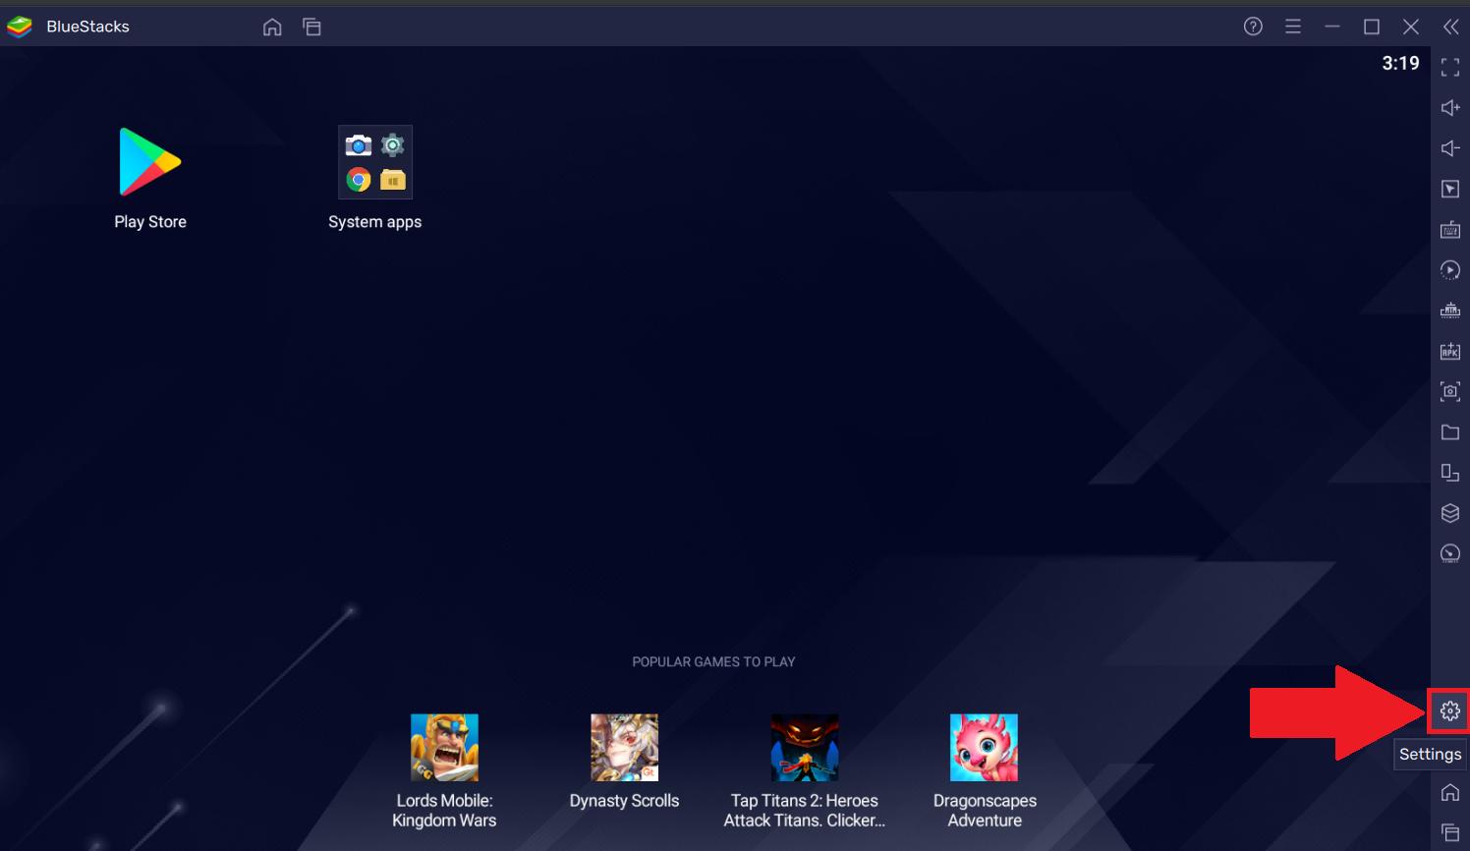This screenshot has width=1470, height=851.
Task: Collapse the side toolbar with the double chevron
Action: pos(1450,27)
